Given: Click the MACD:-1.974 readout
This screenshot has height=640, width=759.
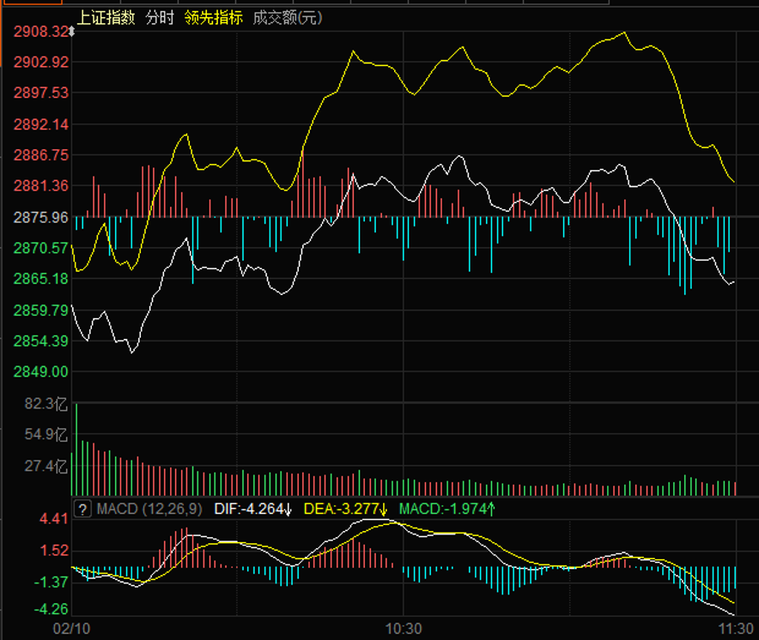Looking at the screenshot, I should click(x=444, y=510).
